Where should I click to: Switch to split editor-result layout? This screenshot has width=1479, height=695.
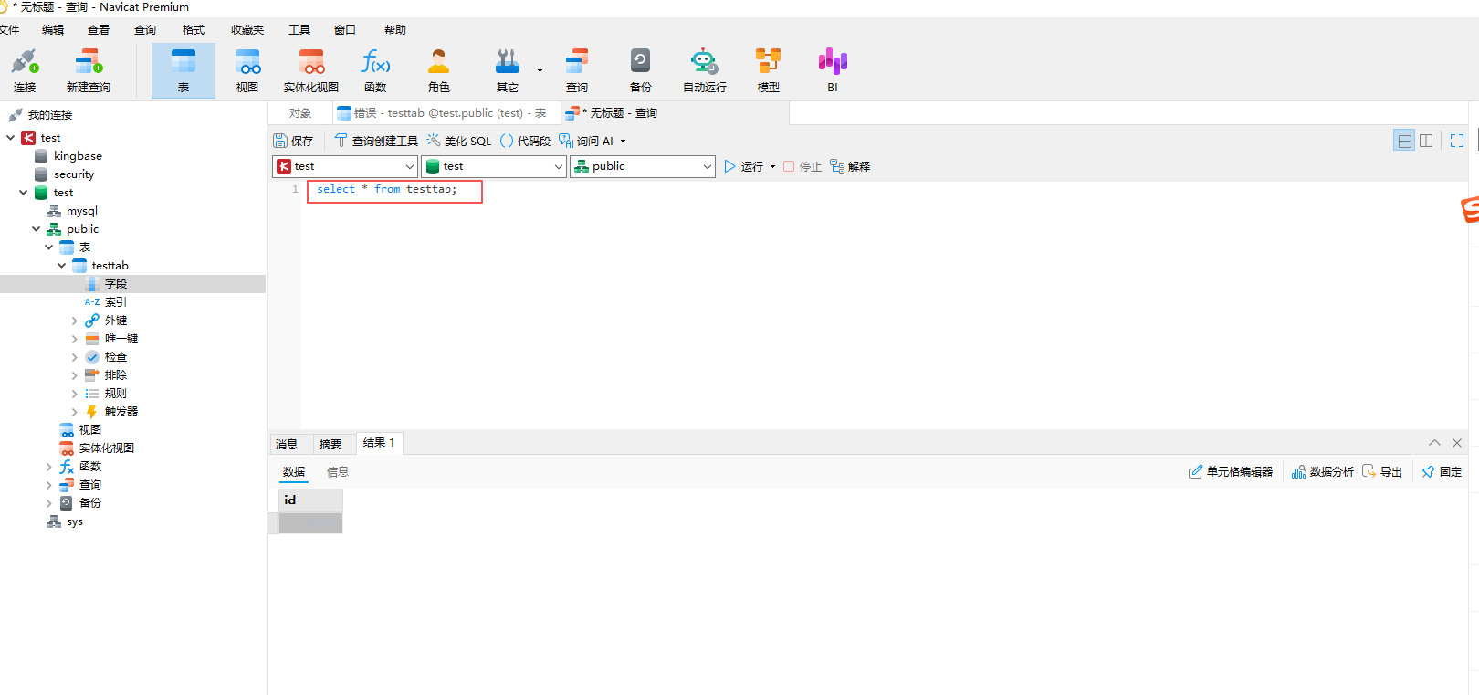click(x=1404, y=141)
